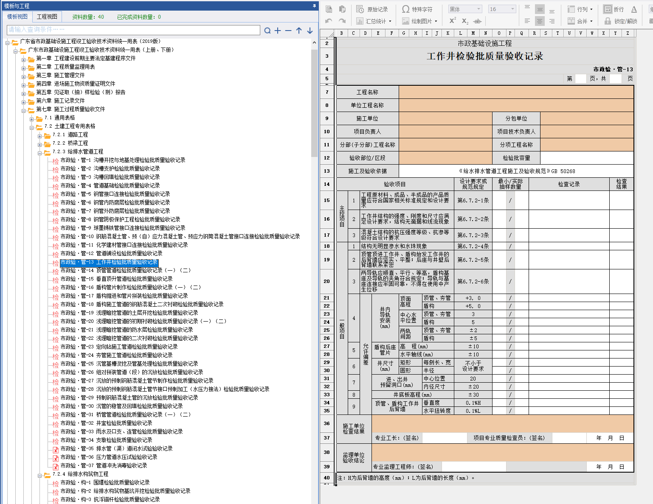Click folder icon of 第六章 施工记录文件

tap(31, 101)
